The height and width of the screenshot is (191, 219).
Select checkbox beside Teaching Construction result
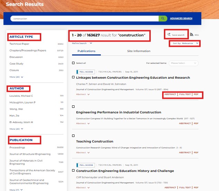(x=73, y=136)
